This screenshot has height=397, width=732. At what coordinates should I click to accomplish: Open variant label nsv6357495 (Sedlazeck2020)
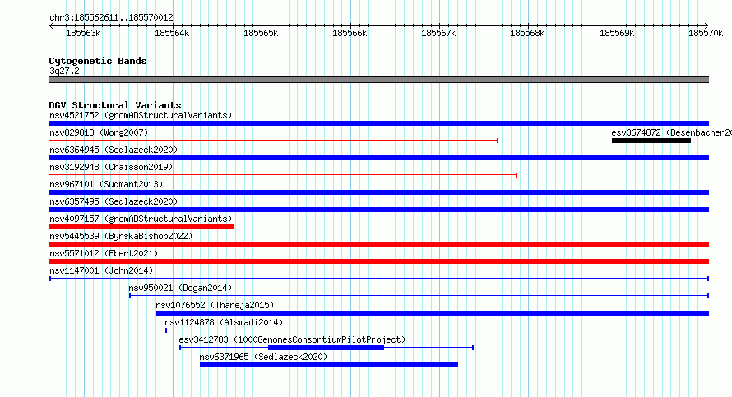click(114, 201)
